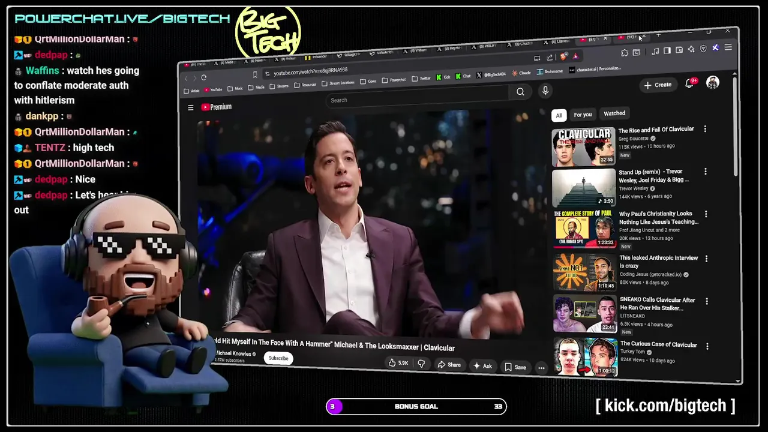Expand the Twitter bookmarks folder
The height and width of the screenshot is (432, 768).
pyautogui.click(x=421, y=79)
